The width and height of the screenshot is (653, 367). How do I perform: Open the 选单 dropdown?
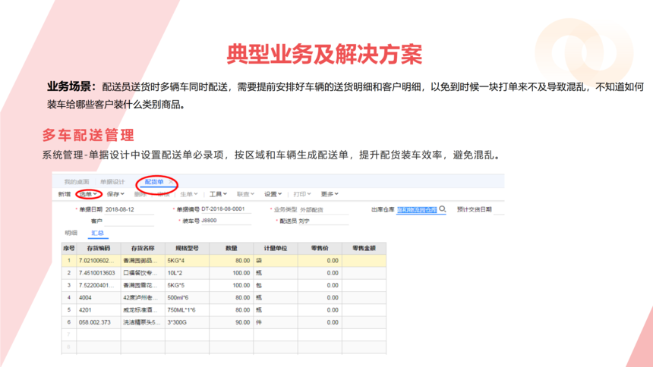(88, 194)
